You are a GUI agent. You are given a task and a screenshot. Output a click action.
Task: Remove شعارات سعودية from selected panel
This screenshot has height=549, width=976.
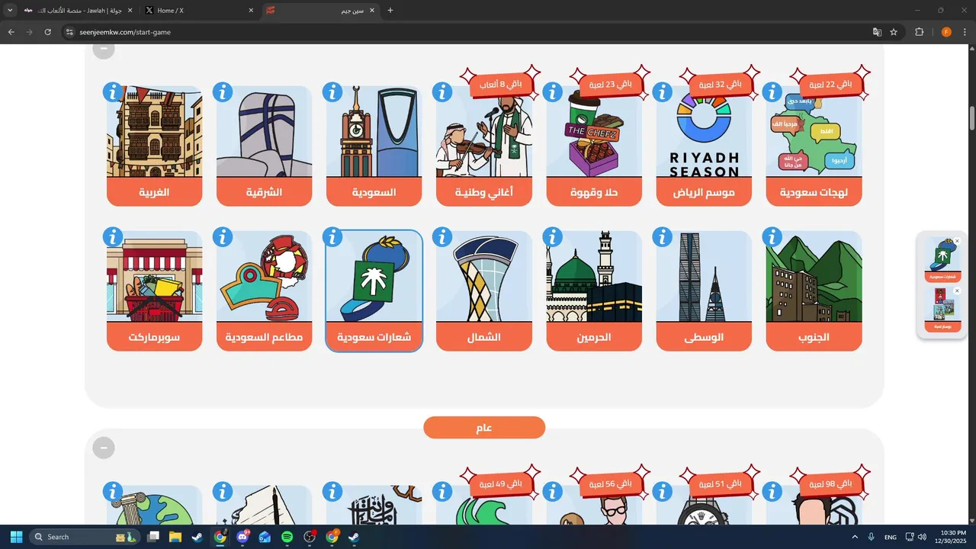click(x=957, y=242)
